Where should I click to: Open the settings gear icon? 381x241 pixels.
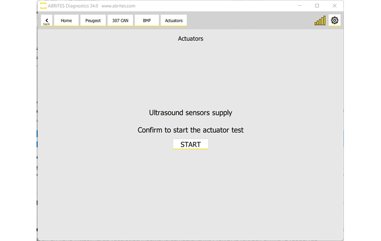coord(334,21)
